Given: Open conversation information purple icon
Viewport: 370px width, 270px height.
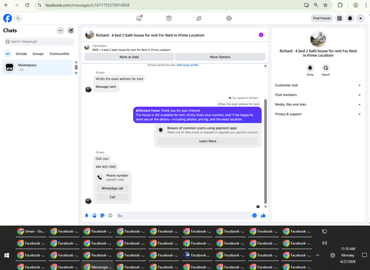Looking at the screenshot, I should tap(260, 35).
